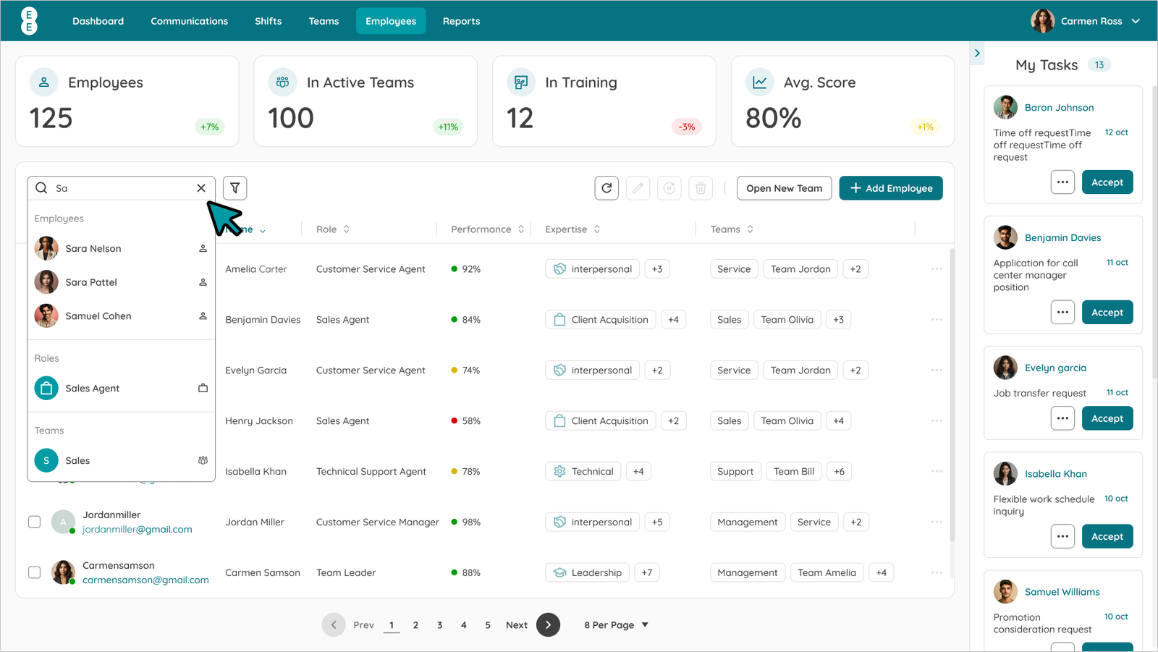
Task: Open the row menu for Amelia Carter
Action: [x=937, y=269]
